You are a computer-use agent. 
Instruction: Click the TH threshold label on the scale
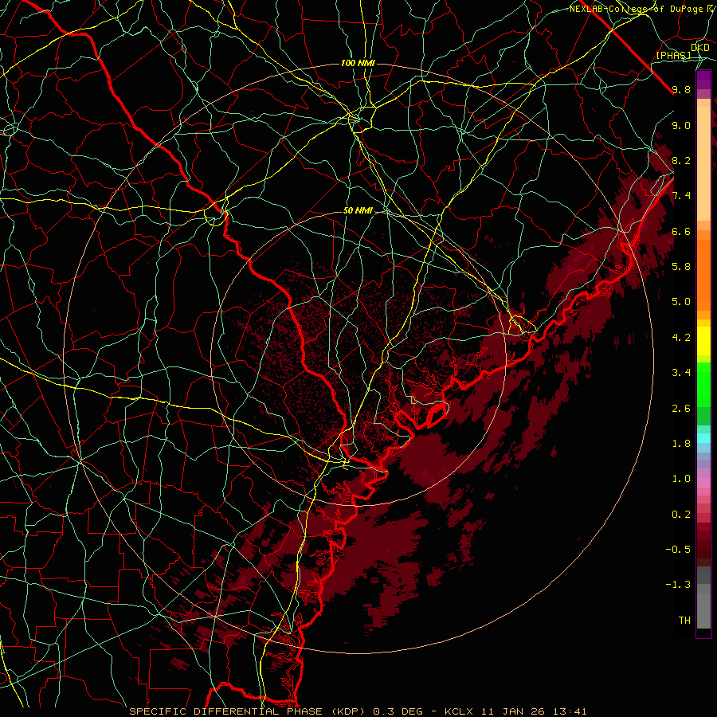tap(684, 621)
